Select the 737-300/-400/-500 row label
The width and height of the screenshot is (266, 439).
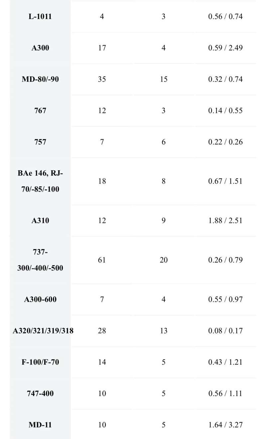pos(40,260)
